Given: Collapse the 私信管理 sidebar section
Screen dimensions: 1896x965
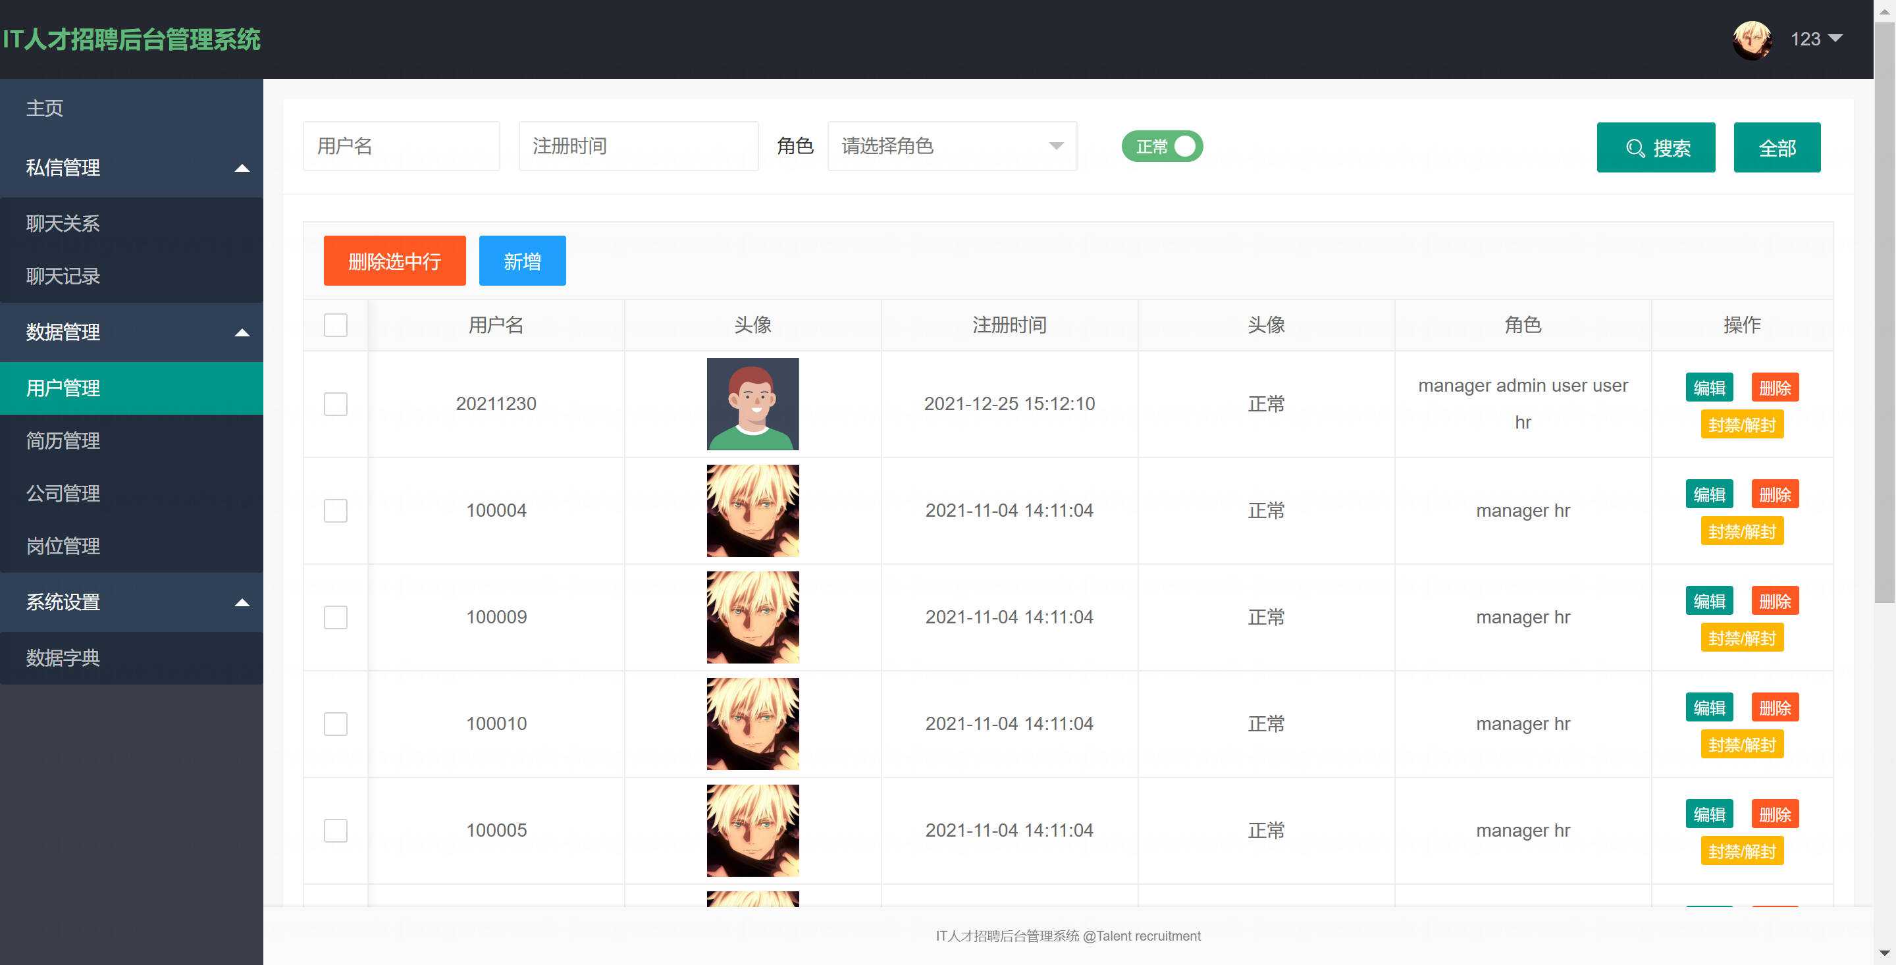Looking at the screenshot, I should click(x=132, y=168).
